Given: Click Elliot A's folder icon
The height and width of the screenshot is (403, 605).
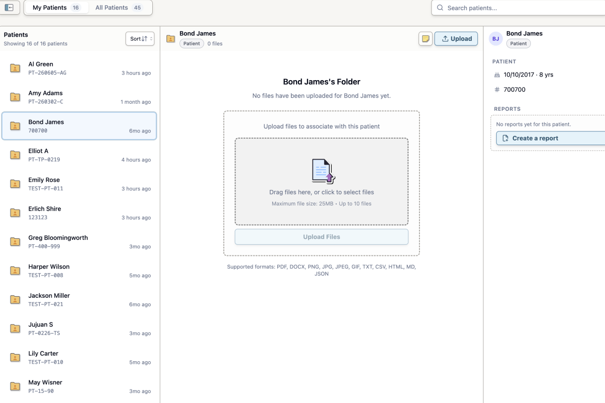Looking at the screenshot, I should [15, 155].
